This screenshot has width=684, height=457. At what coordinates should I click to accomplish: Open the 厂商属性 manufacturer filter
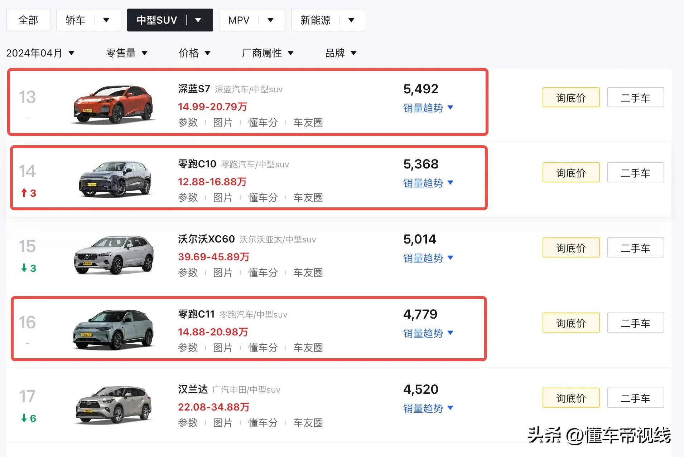[x=268, y=53]
